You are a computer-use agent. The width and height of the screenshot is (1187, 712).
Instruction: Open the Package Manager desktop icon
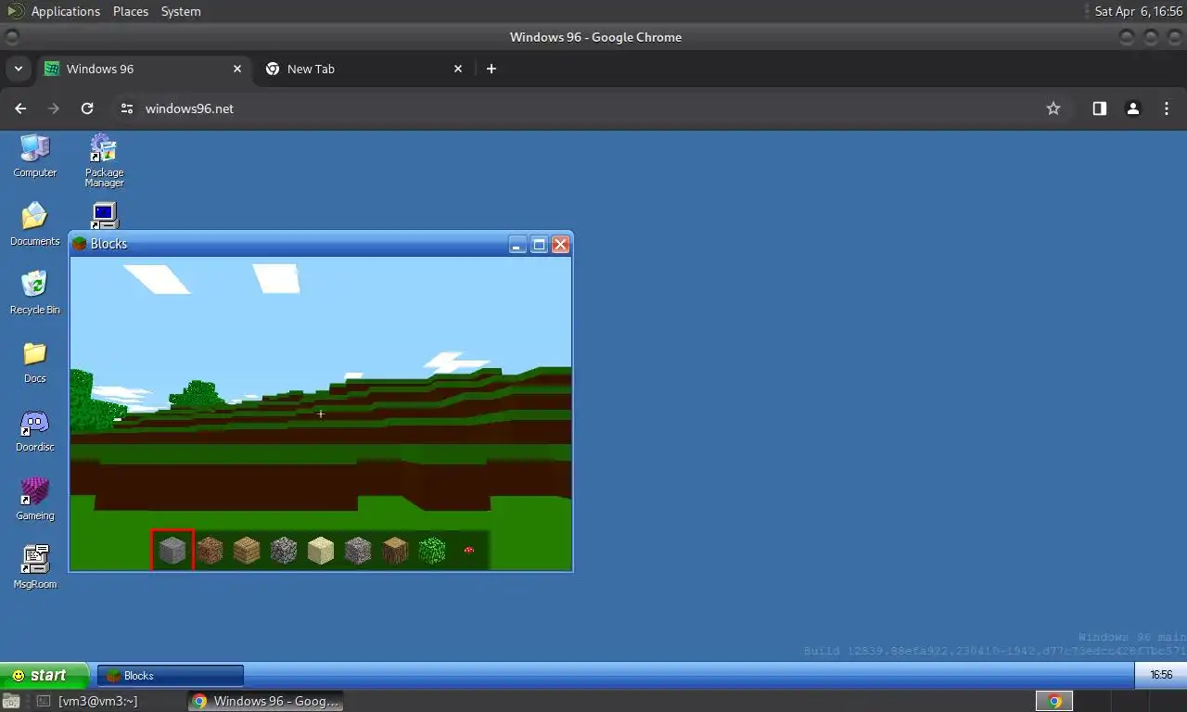click(x=104, y=159)
